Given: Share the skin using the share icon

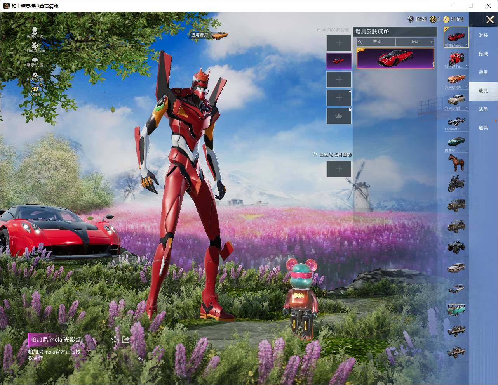Looking at the screenshot, I should click(x=125, y=340).
